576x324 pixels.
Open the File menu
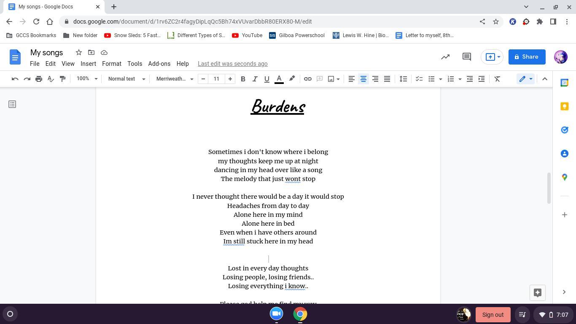[x=35, y=64]
